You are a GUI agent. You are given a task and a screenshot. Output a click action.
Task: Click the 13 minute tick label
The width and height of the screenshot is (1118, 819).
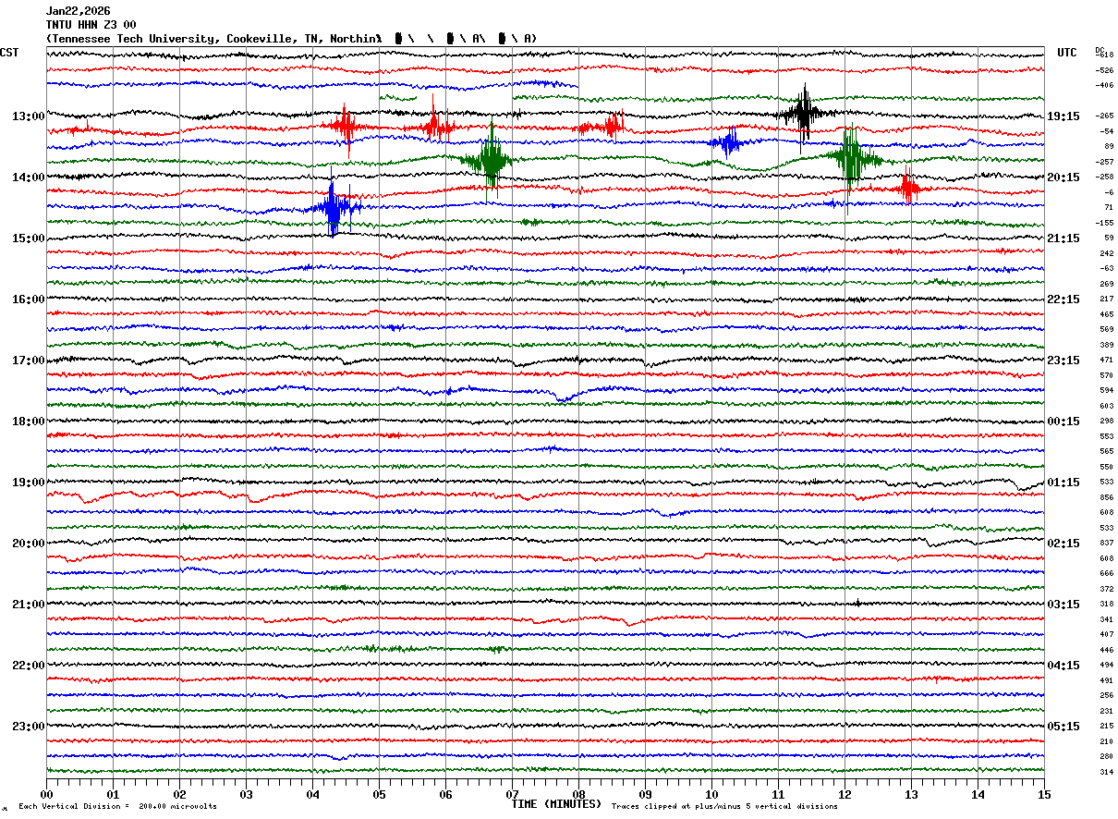(911, 794)
